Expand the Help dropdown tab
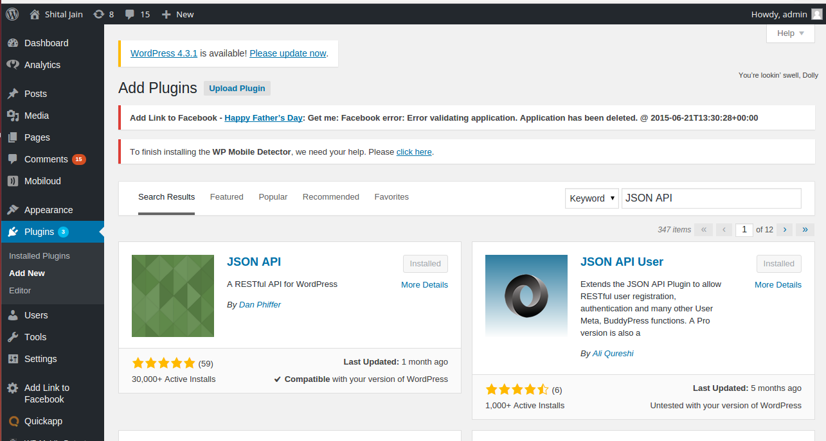The image size is (826, 441). (791, 33)
